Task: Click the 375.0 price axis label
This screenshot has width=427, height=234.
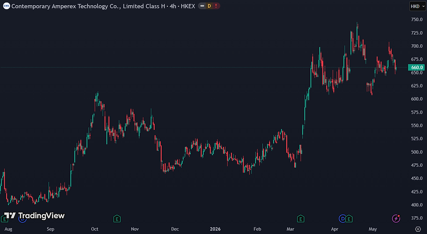Action: point(417,218)
